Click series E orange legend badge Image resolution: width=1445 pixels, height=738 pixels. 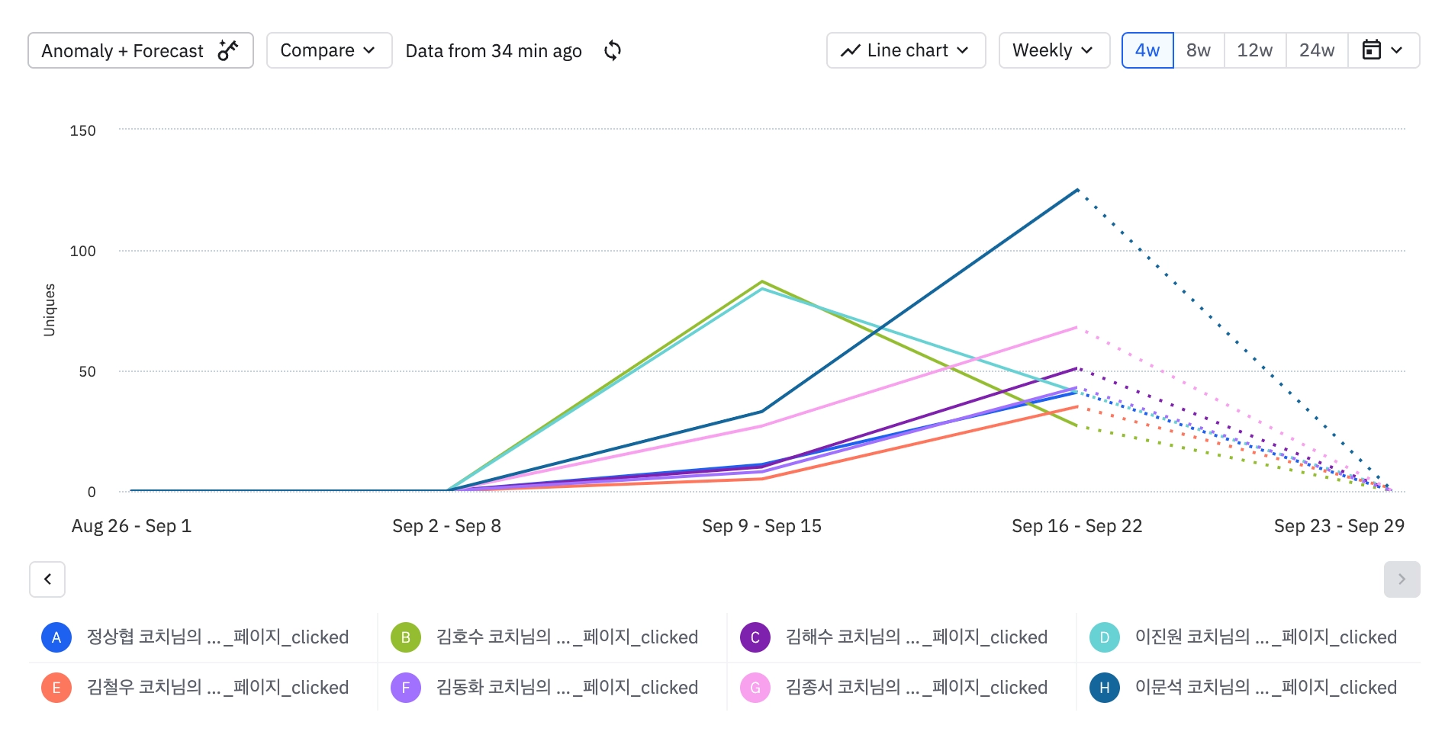click(56, 688)
